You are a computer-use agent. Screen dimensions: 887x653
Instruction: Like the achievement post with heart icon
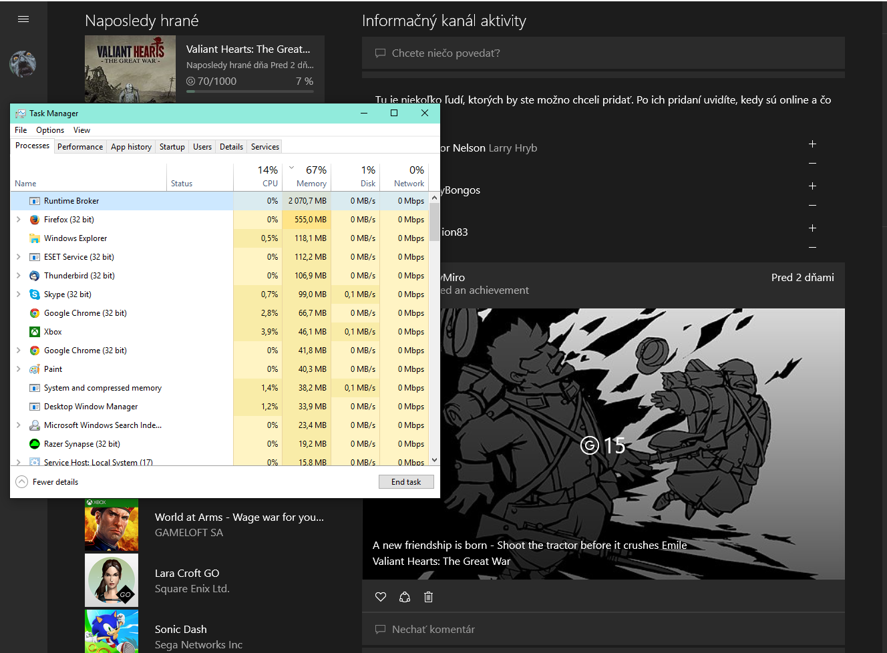(x=381, y=597)
